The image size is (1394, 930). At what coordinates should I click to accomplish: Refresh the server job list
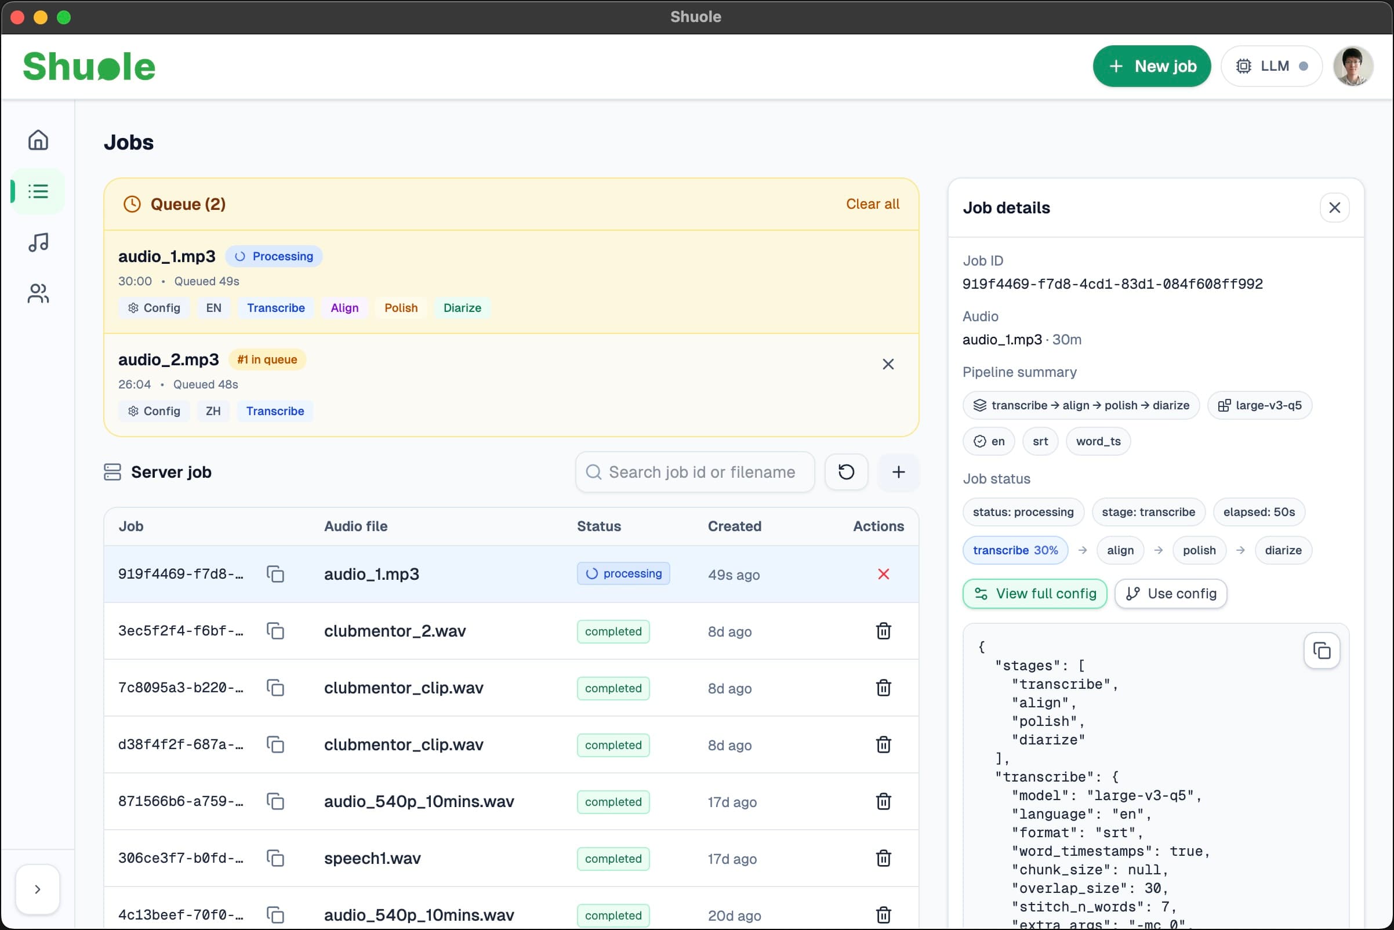[x=846, y=472]
